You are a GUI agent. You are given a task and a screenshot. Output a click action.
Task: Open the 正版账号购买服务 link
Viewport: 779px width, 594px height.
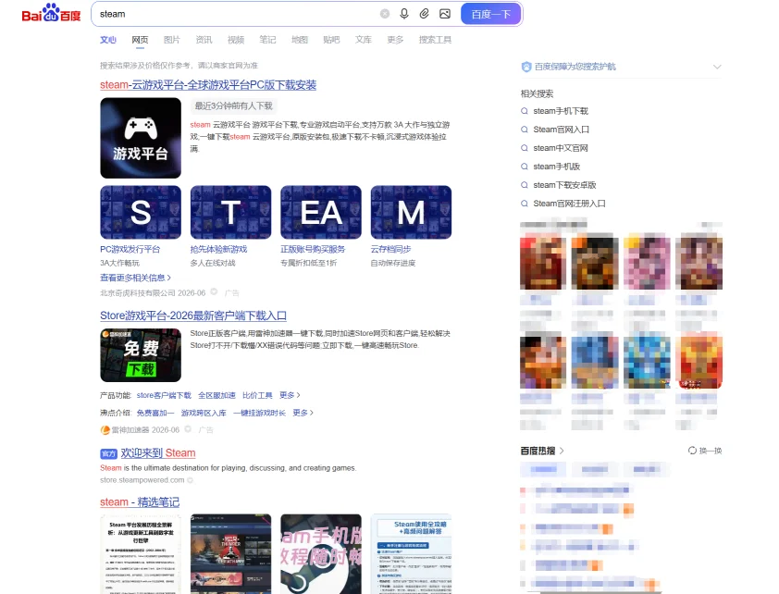point(313,249)
